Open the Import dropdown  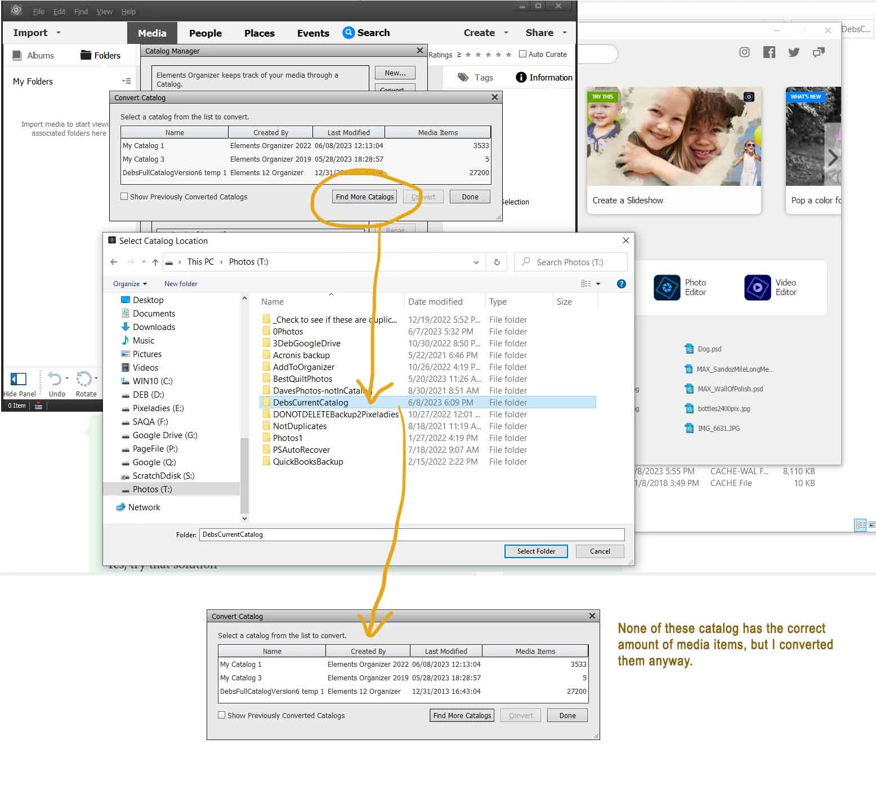(37, 33)
